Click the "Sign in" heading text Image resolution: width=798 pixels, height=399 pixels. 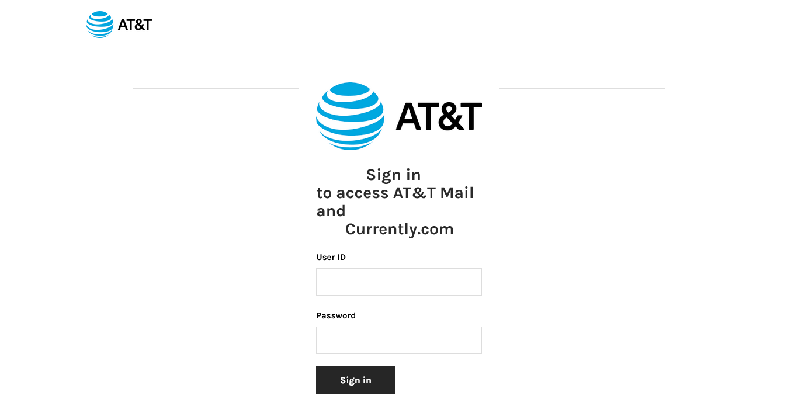pyautogui.click(x=393, y=175)
